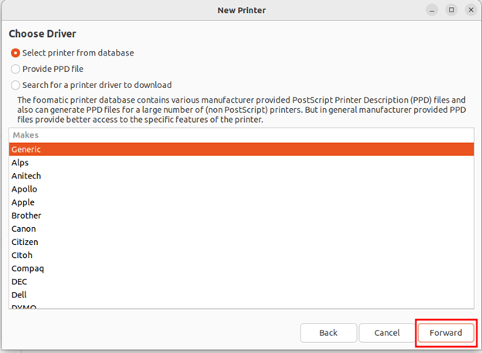Choose Anitech from the printer makes
This screenshot has width=482, height=353.
pyautogui.click(x=26, y=176)
